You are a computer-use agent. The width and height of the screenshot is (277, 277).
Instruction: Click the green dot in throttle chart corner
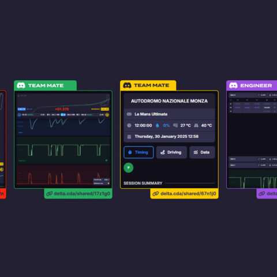[x=106, y=160]
